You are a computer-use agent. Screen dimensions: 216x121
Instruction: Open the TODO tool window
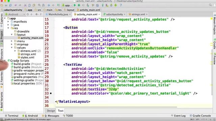tap(68, 116)
